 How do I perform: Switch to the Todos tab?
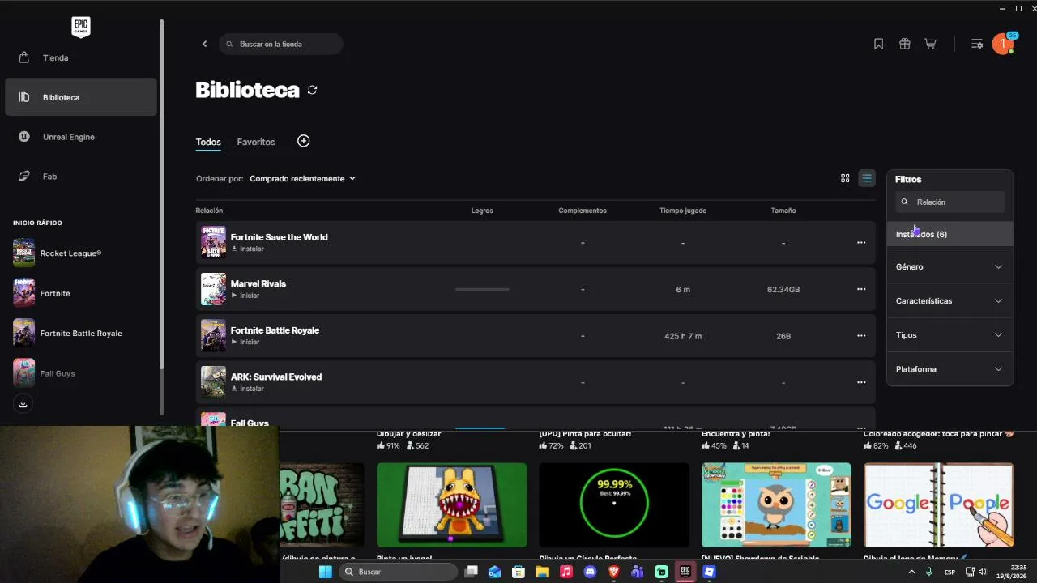pyautogui.click(x=208, y=142)
